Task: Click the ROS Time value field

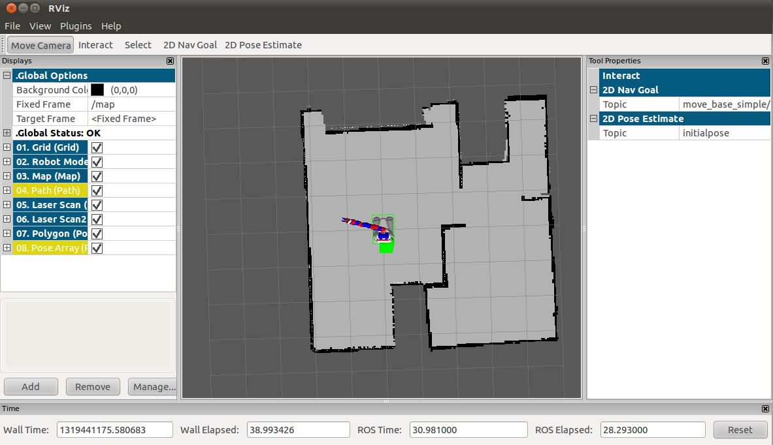Action: click(x=468, y=430)
